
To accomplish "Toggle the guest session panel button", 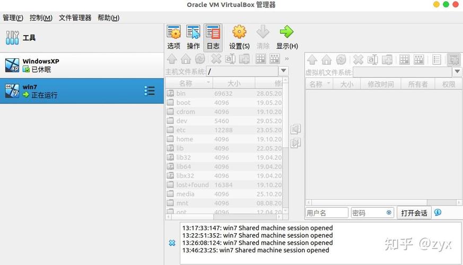I will (453, 59).
